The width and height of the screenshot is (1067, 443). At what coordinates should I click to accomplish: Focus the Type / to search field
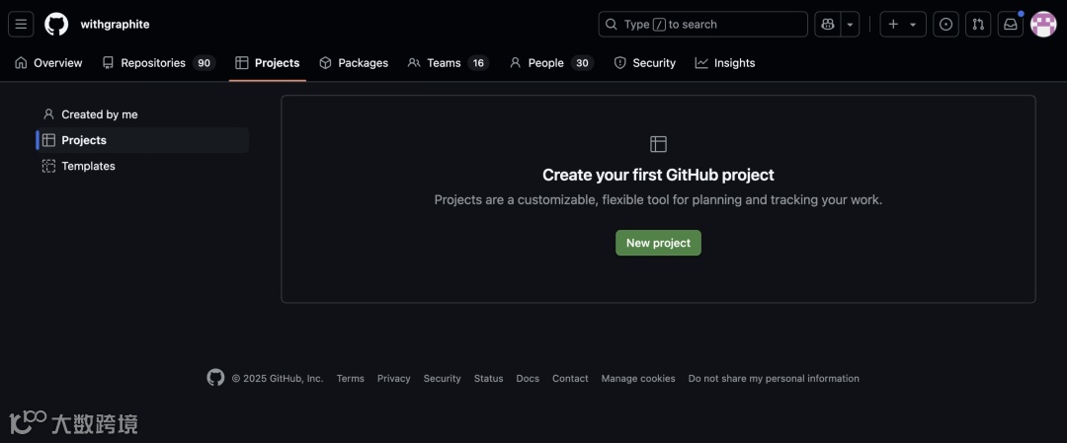[703, 25]
